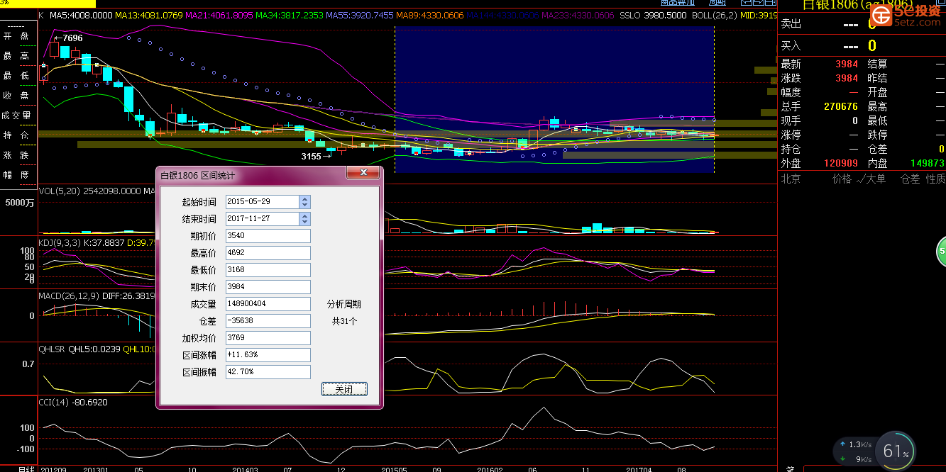This screenshot has height=472, width=946.
Task: Click the 成交量 field showing 148900404
Action: (268, 304)
